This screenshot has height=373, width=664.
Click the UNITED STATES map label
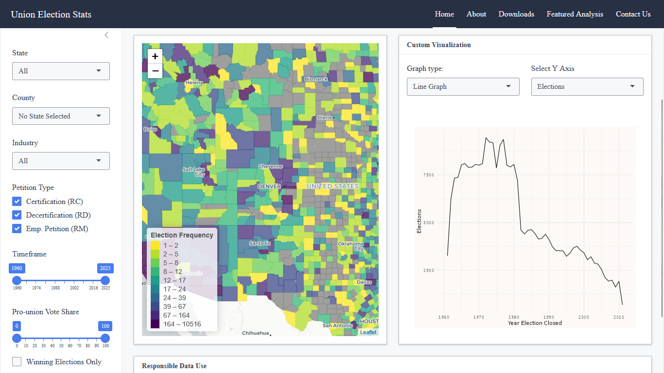[x=332, y=186]
